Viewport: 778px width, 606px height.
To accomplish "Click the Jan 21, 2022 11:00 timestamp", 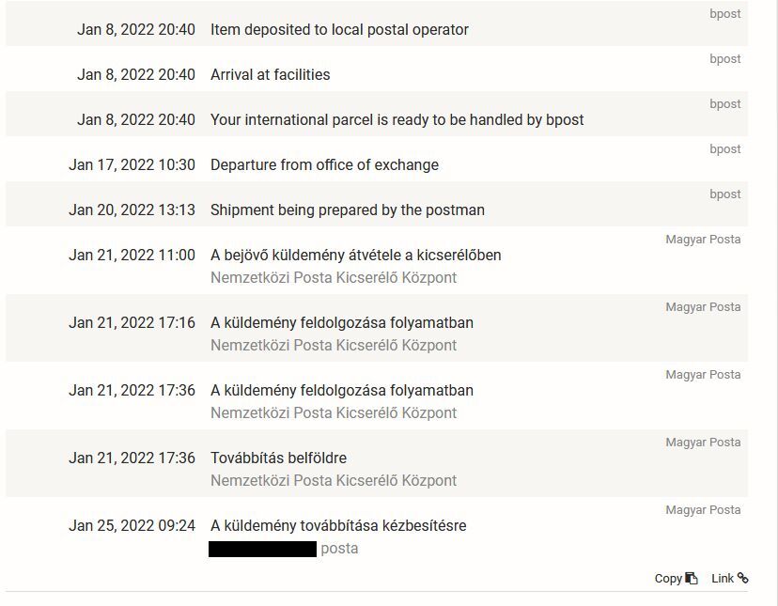I will pos(132,255).
